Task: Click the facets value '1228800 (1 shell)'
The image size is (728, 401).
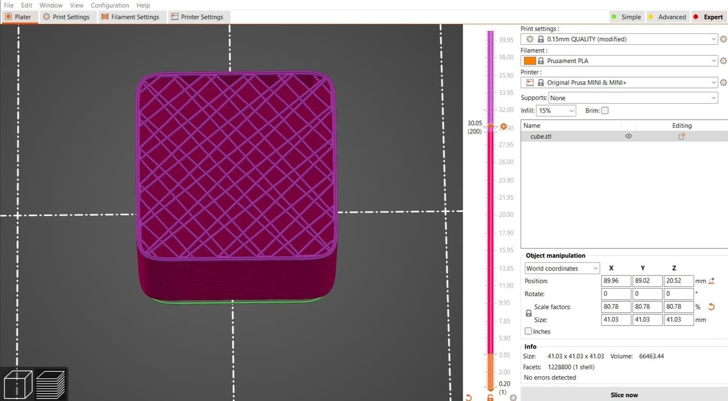Action: point(571,367)
